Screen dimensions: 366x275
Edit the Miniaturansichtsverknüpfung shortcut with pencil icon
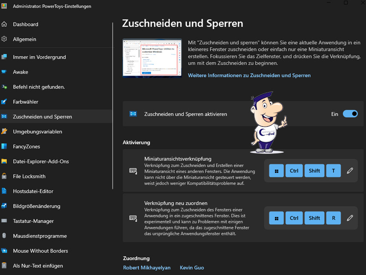pyautogui.click(x=350, y=171)
